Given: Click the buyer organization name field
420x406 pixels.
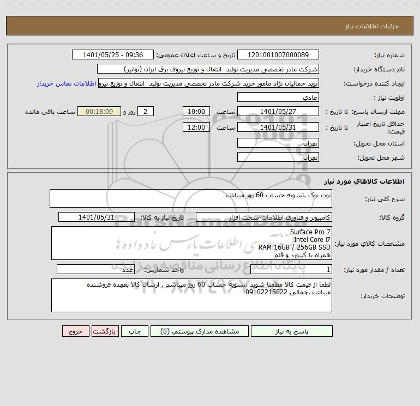Looking at the screenshot, I should [x=208, y=69].
